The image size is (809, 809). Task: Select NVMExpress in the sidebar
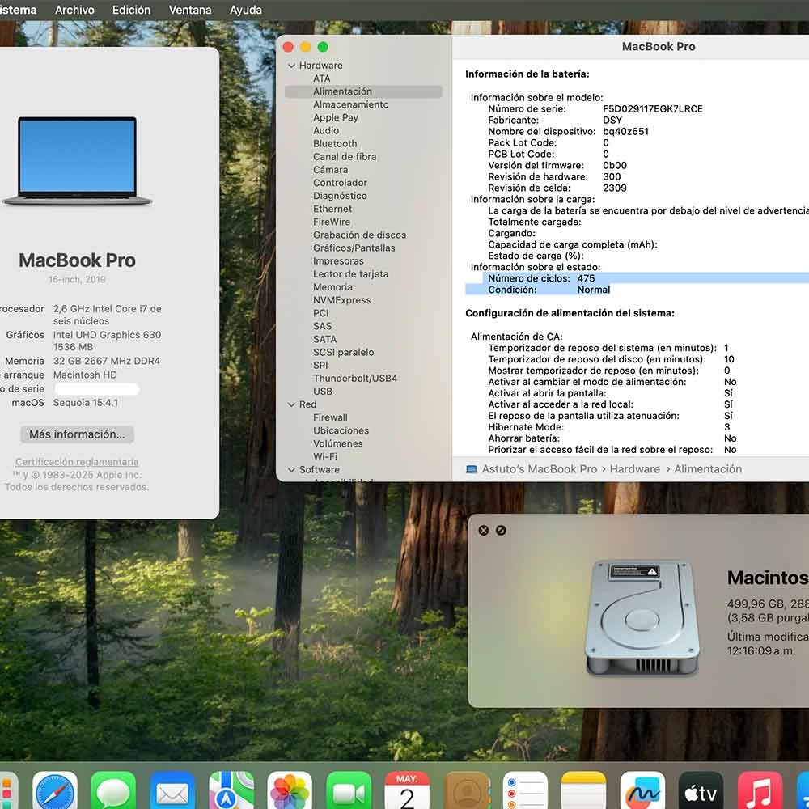click(x=342, y=300)
